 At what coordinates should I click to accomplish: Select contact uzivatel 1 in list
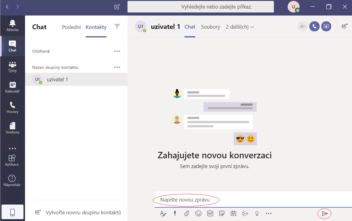(76, 79)
